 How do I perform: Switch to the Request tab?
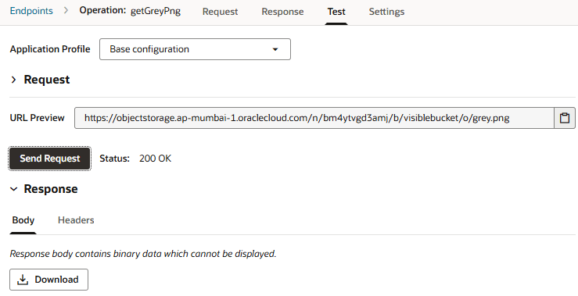tap(220, 12)
